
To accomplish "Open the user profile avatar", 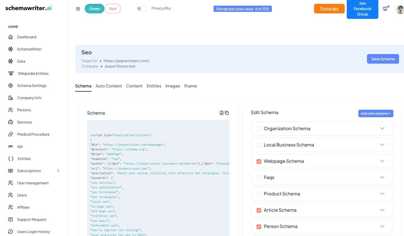I will pos(400,9).
